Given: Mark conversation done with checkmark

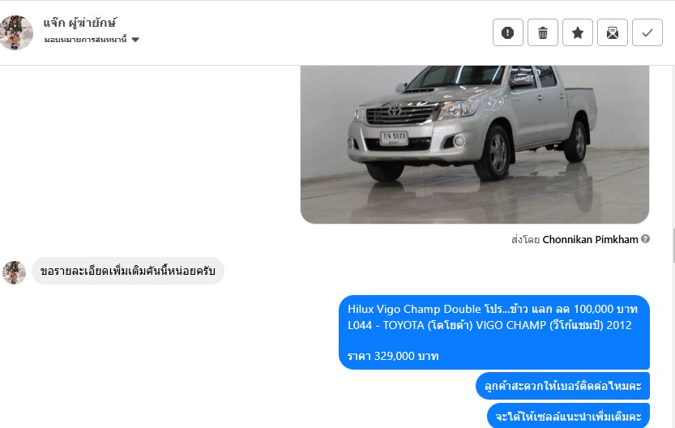Looking at the screenshot, I should (x=647, y=32).
